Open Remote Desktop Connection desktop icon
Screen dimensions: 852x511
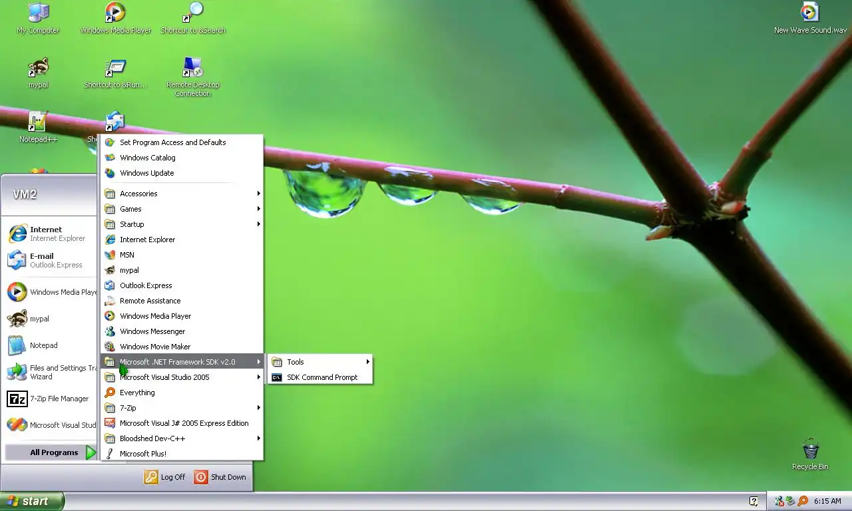pyautogui.click(x=193, y=67)
